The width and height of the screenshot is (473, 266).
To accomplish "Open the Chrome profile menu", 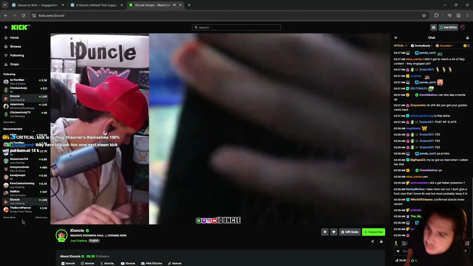I will point(459,16).
